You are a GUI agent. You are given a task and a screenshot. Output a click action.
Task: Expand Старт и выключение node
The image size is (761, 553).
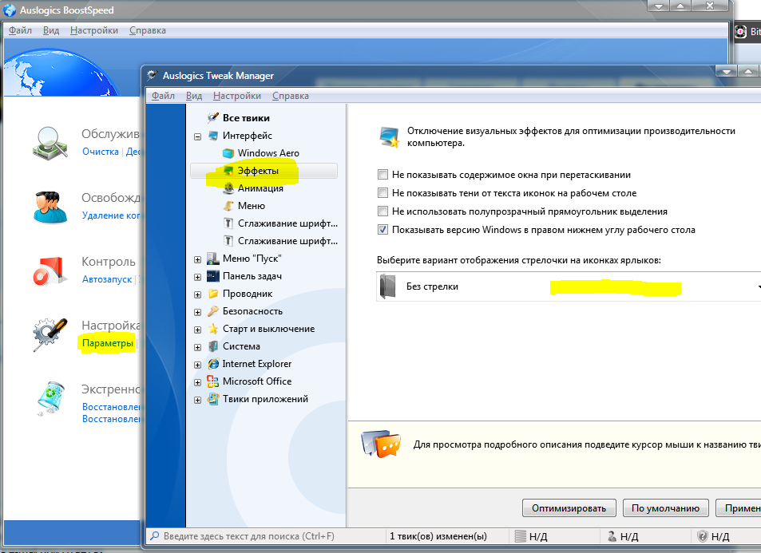click(x=197, y=330)
